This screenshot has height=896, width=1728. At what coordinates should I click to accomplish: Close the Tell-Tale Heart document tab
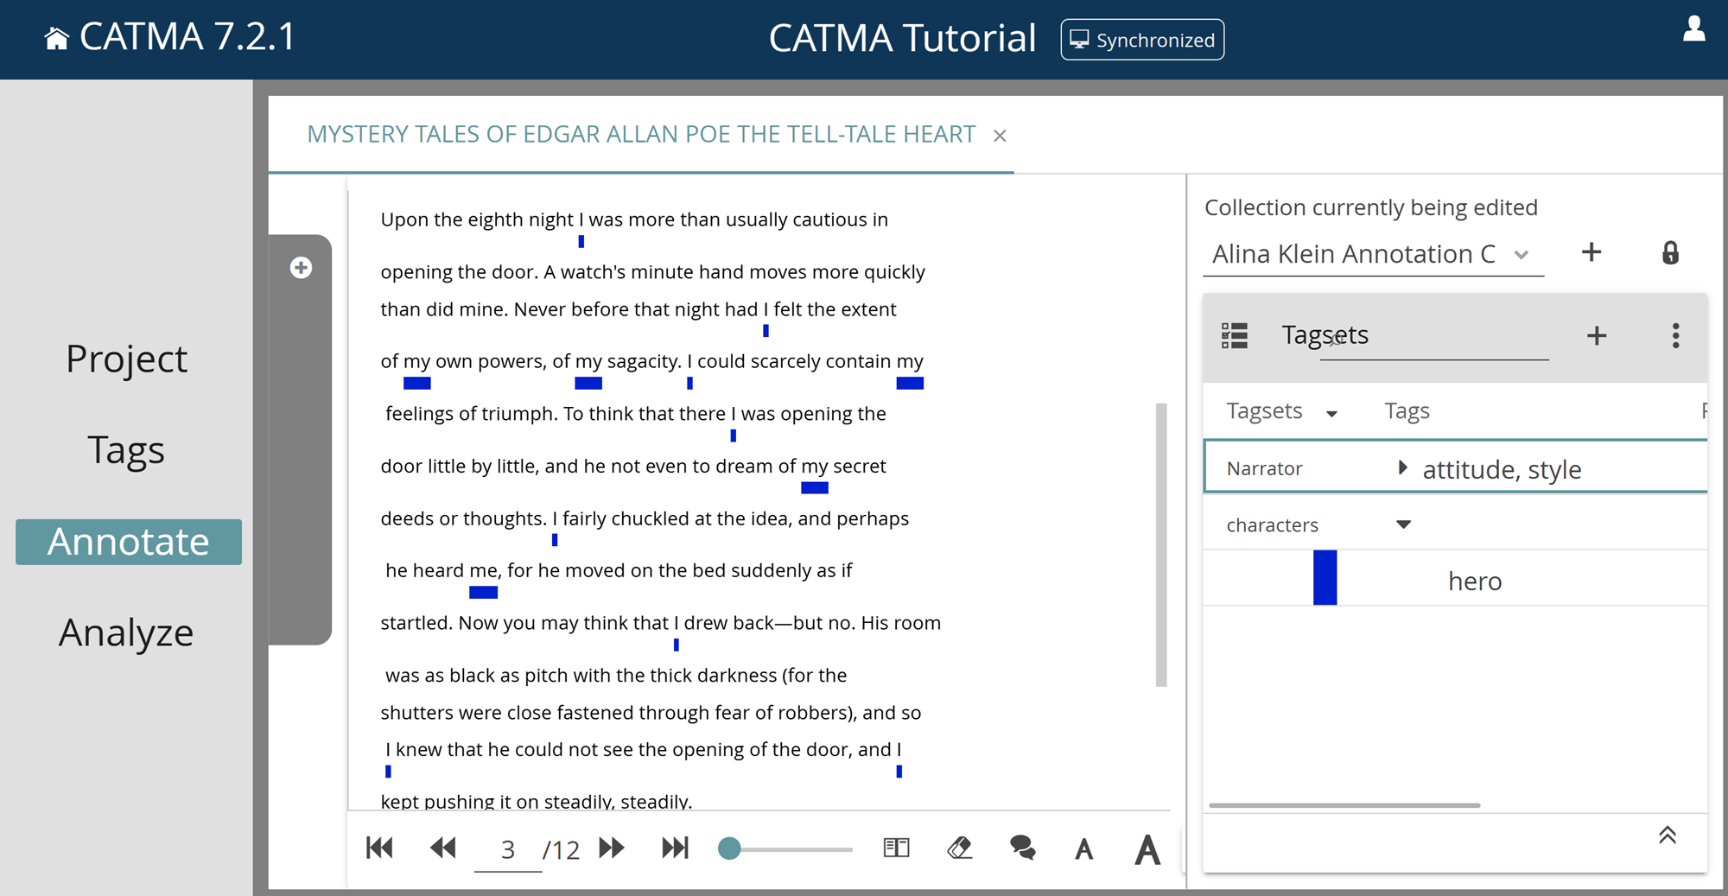(x=1000, y=136)
